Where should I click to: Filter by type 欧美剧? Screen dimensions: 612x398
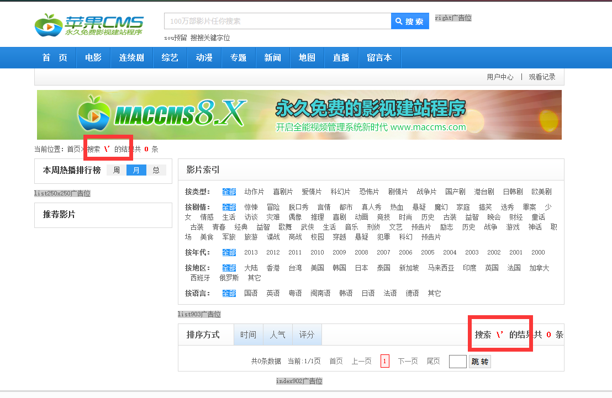(542, 192)
